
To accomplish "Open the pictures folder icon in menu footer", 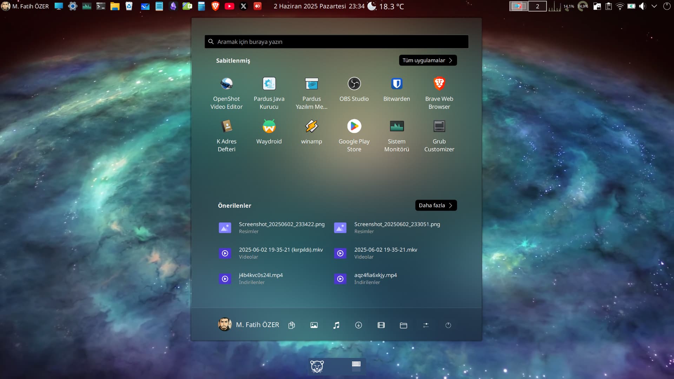I will point(314,325).
